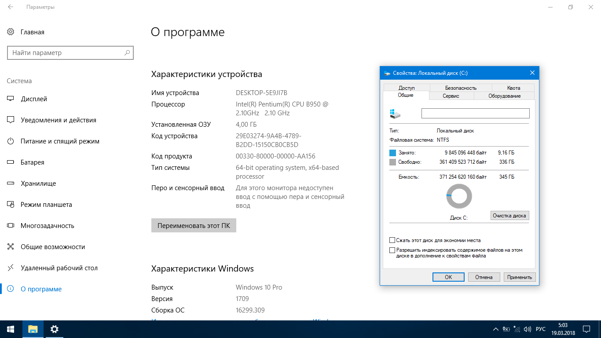The height and width of the screenshot is (338, 601).
Task: Click the processor value Intel(R) Pentium(R) CPU B950
Action: coord(282,109)
